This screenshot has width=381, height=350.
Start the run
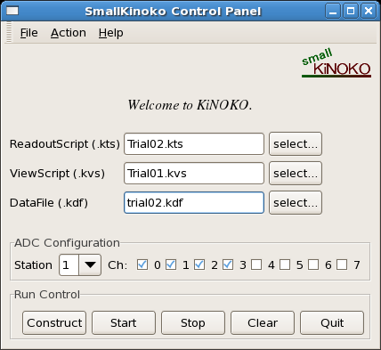pyautogui.click(x=124, y=322)
